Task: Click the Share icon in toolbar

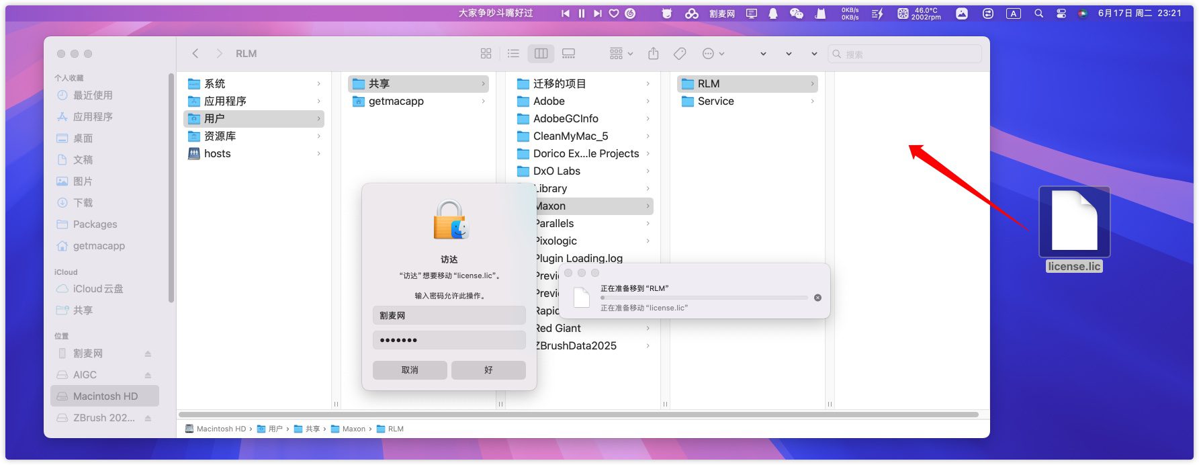Action: coord(653,54)
